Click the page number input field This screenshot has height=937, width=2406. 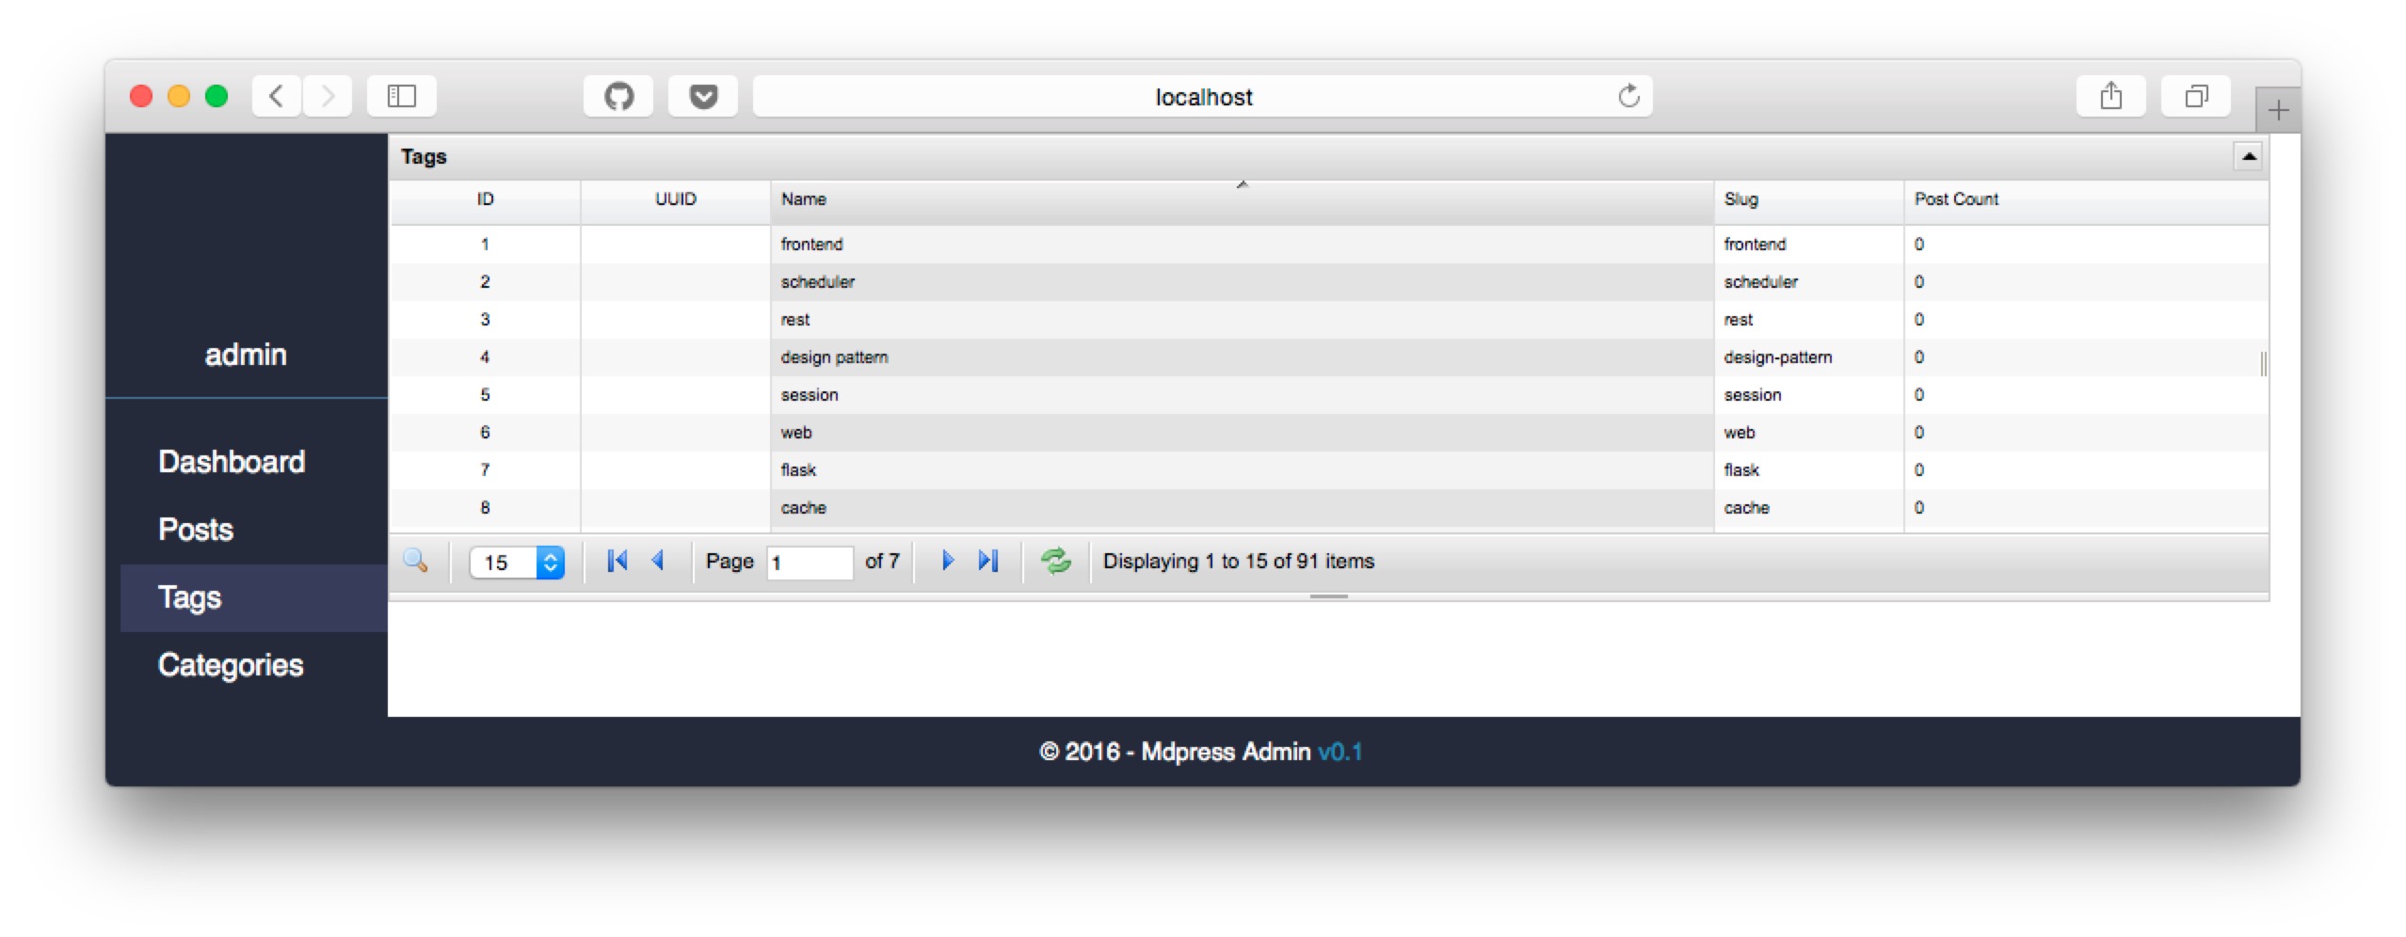tap(810, 563)
